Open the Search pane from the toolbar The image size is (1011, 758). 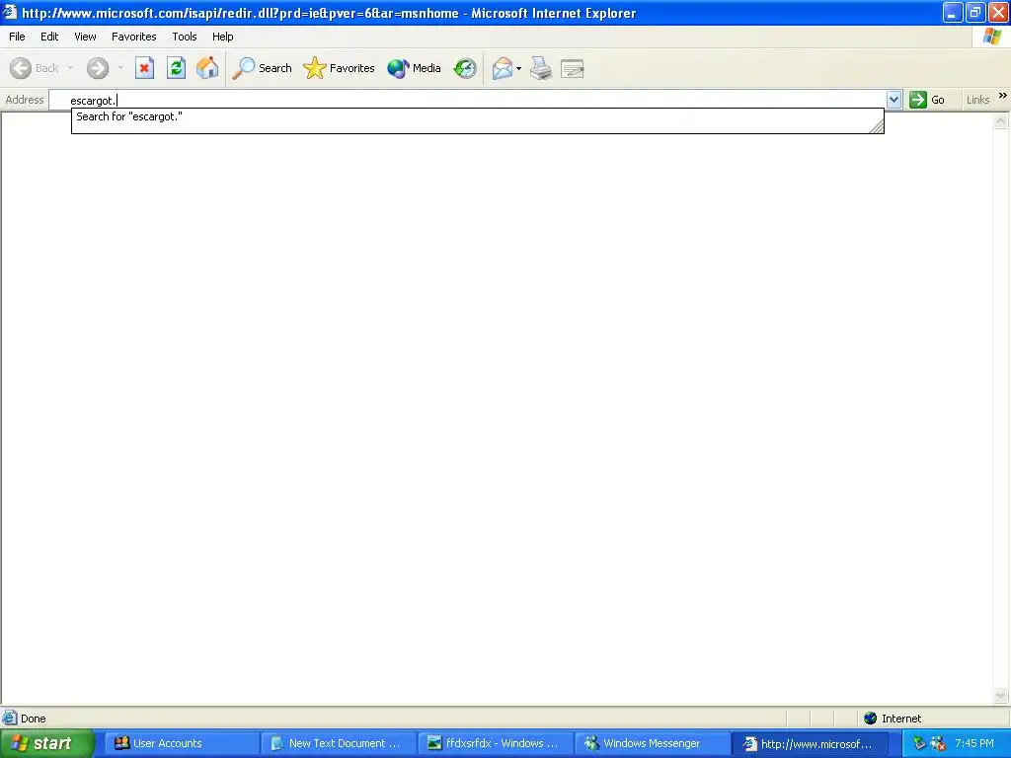pos(263,68)
